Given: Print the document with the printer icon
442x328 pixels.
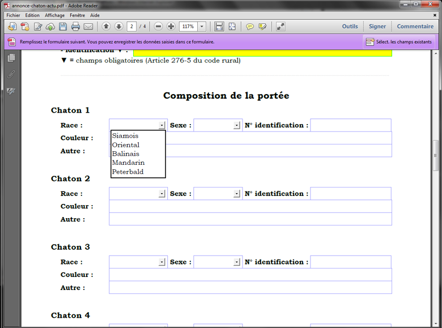Looking at the screenshot, I should (75, 27).
